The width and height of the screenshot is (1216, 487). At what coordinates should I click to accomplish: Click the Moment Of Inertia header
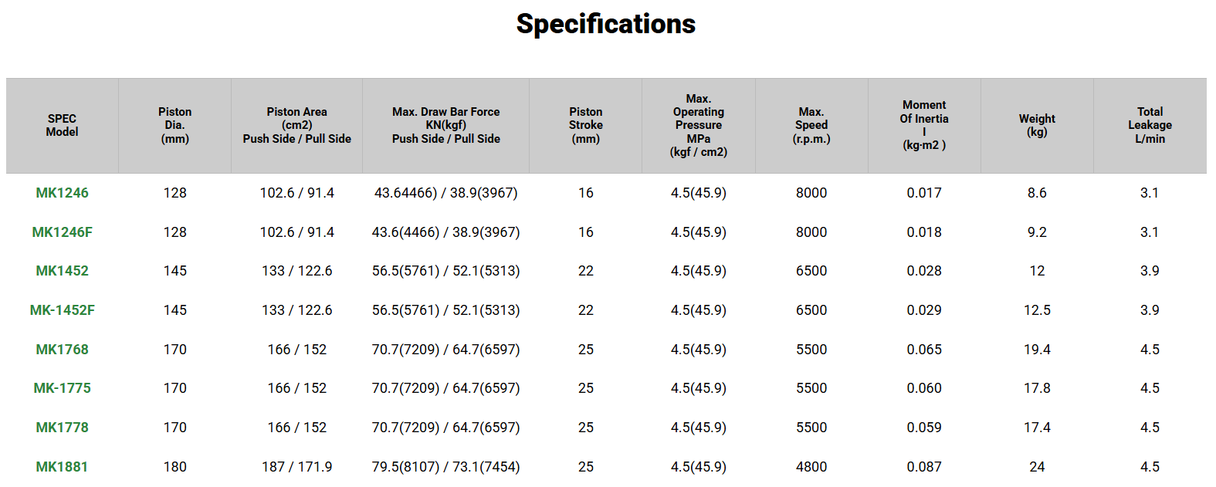click(923, 125)
